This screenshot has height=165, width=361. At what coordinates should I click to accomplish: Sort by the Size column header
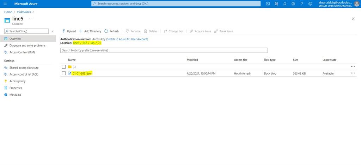coord(296,60)
